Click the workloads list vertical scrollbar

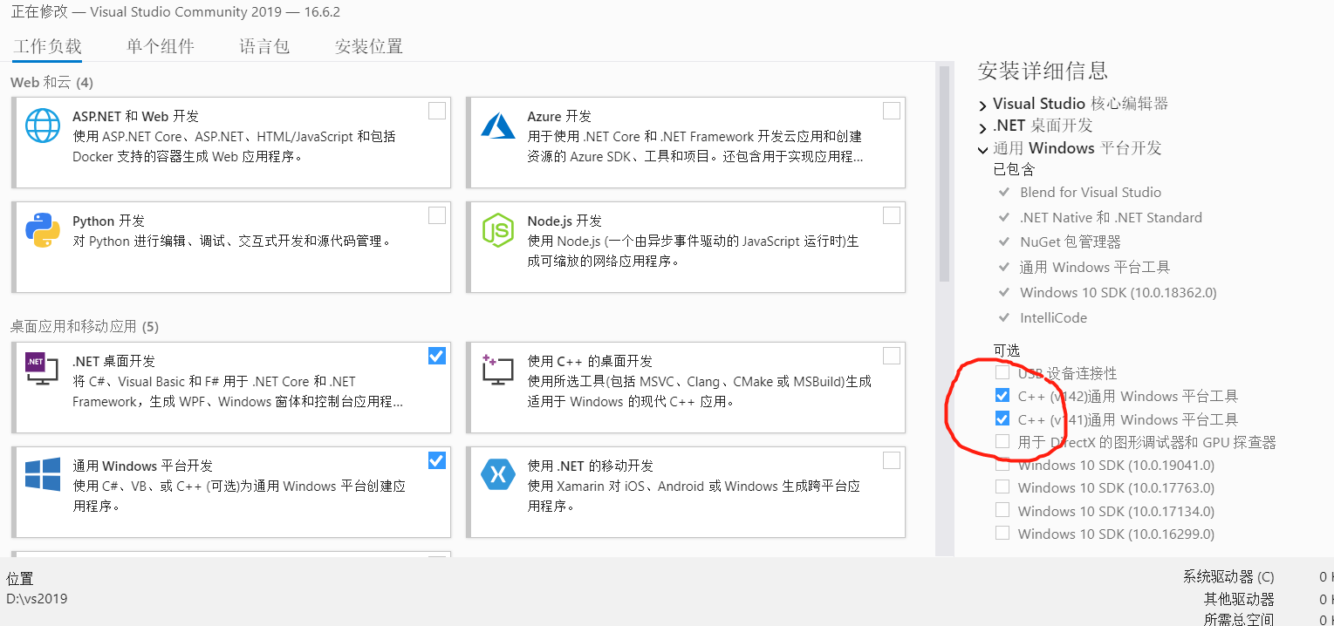point(943,174)
